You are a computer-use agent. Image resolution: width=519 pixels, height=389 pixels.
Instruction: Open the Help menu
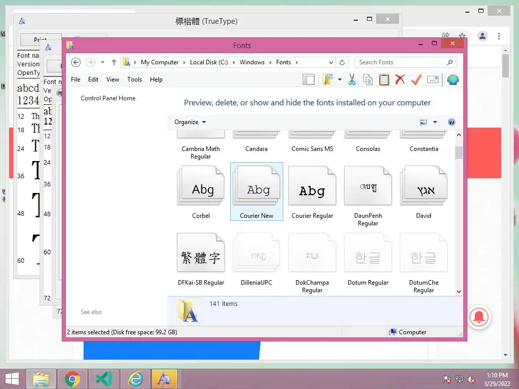156,80
